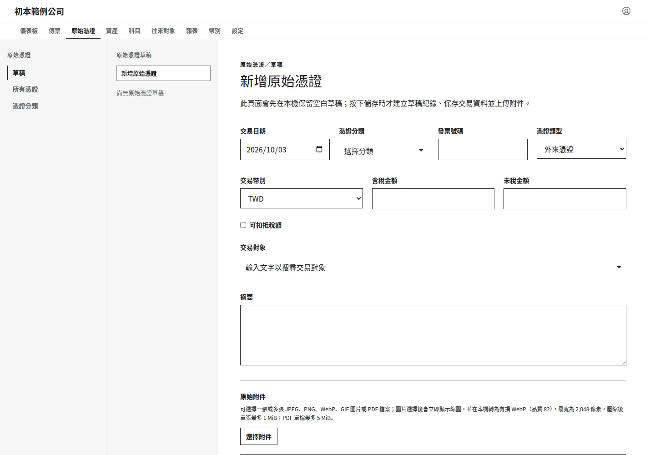Open the 憑證分類 選擇分類 dropdown

point(383,151)
